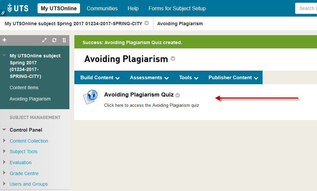
Task: Click the UTS logo
Action: 18,8
